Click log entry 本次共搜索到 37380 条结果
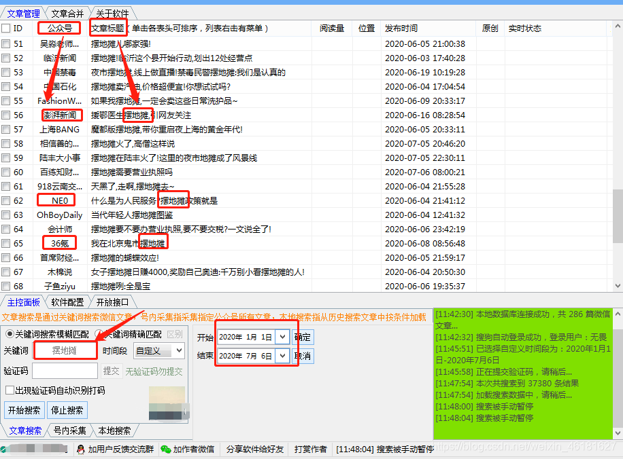Screen dimensions: 623x459 507,383
